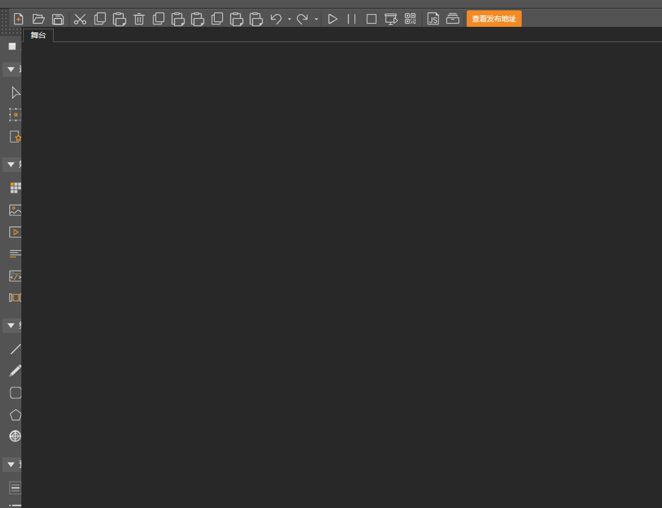Play the stage preview
The image size is (662, 508).
pos(333,19)
